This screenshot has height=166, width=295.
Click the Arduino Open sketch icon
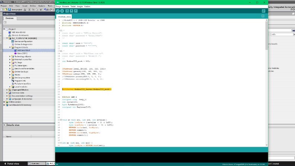71,11
